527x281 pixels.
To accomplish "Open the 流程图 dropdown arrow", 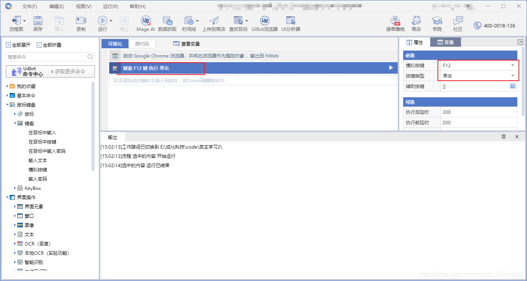I will [x=25, y=21].
